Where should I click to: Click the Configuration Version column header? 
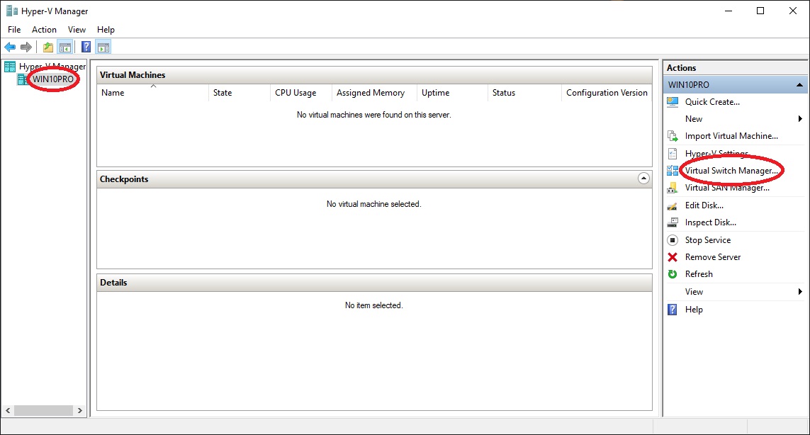tap(607, 93)
